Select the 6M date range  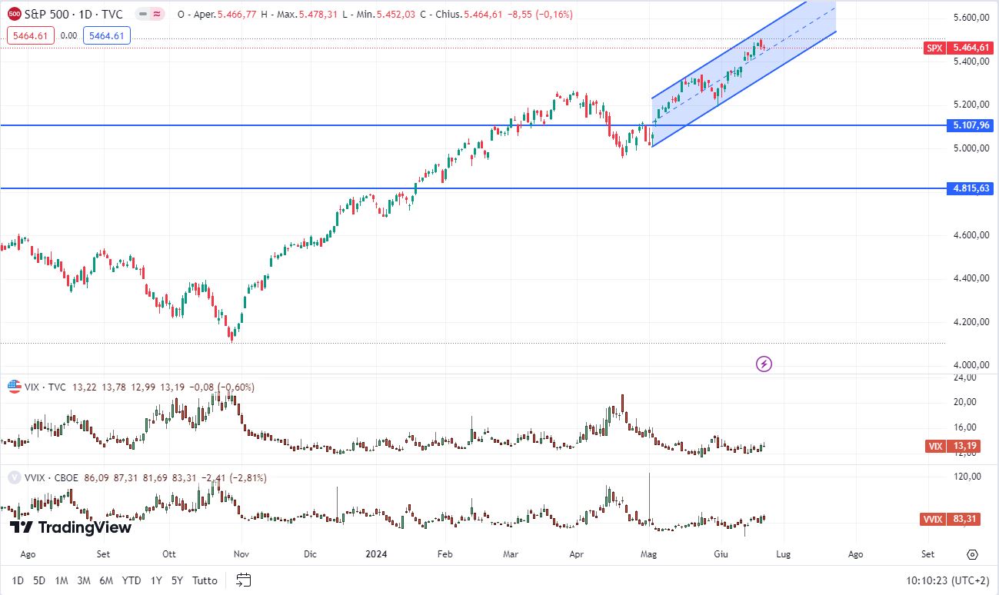click(108, 580)
